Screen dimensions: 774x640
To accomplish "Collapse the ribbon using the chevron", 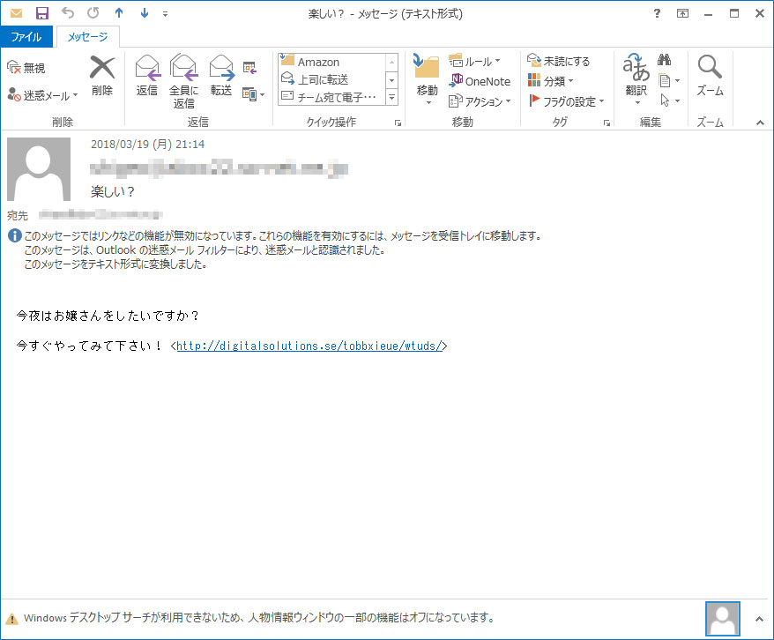I will coord(760,123).
